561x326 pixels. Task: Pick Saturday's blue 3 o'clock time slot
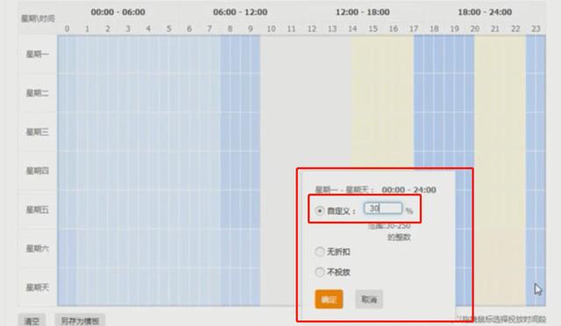pos(128,248)
